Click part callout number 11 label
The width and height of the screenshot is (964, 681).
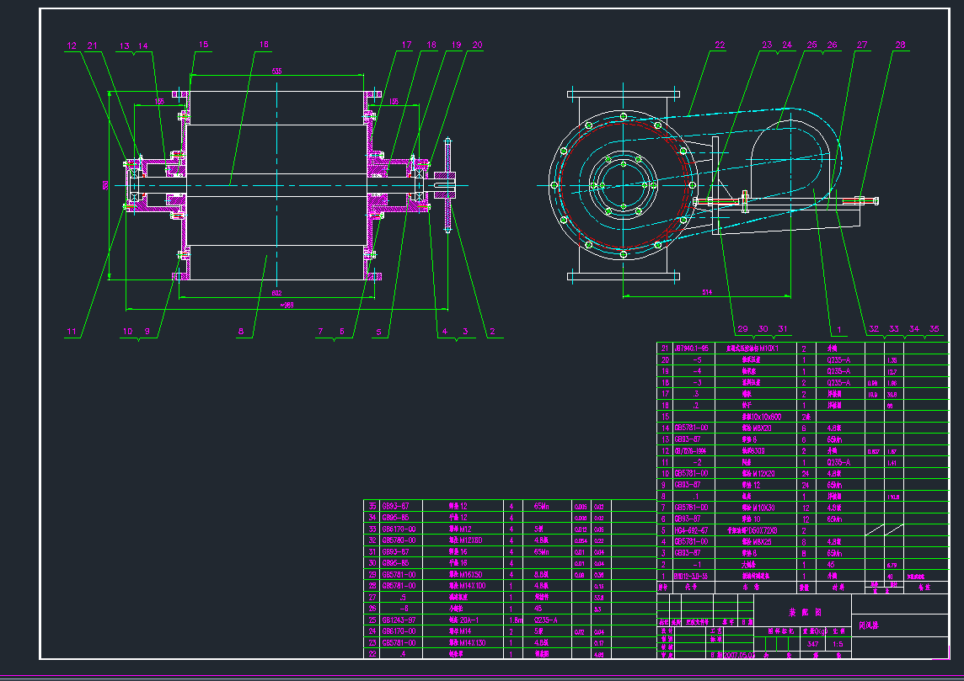pyautogui.click(x=72, y=332)
